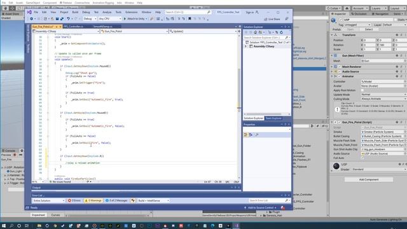Collapse the Transform component foldout
Screen dimensions: 407x229
coord(332,35)
